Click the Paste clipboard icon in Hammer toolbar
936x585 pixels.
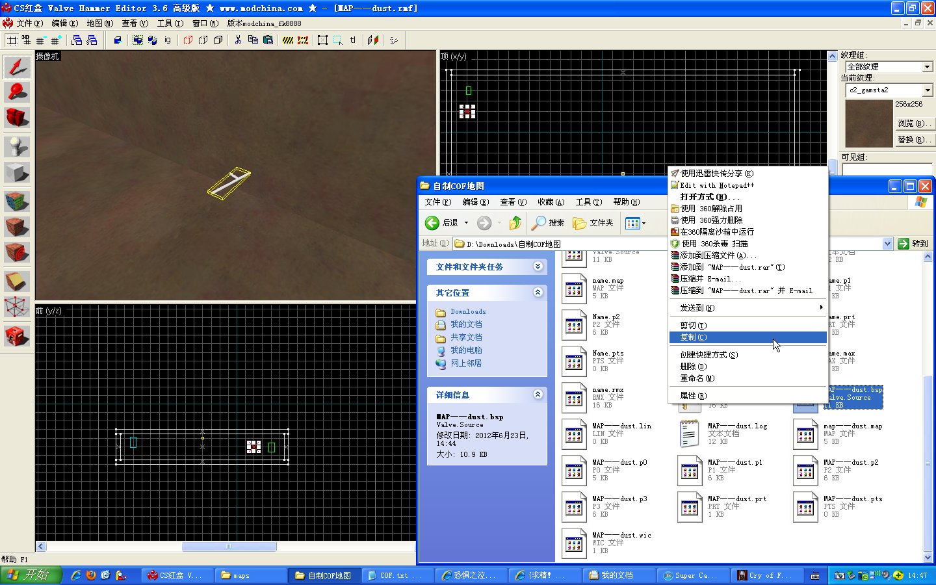[268, 40]
